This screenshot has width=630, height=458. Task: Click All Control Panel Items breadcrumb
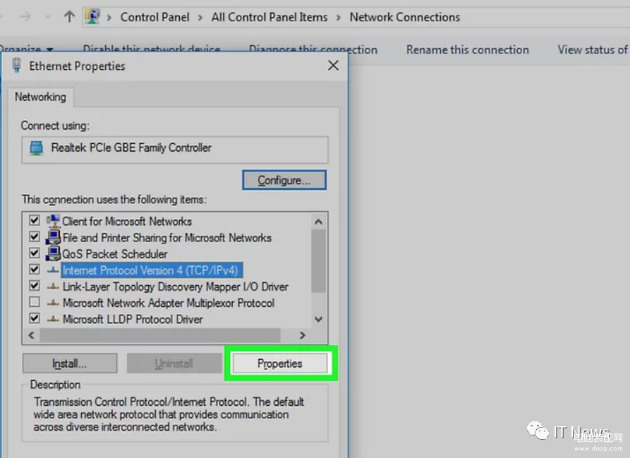pyautogui.click(x=269, y=17)
